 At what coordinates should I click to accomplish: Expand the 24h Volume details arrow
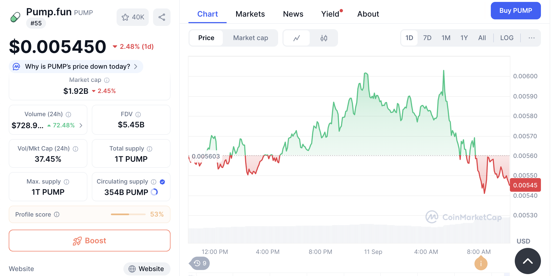(x=81, y=125)
